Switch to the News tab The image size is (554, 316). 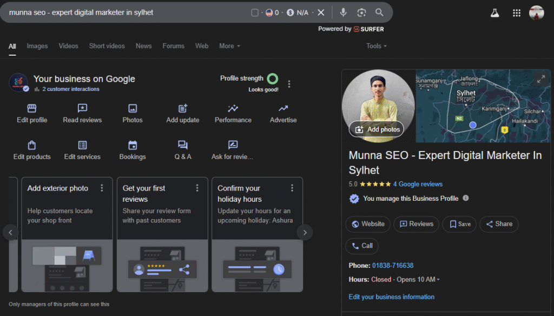(143, 46)
